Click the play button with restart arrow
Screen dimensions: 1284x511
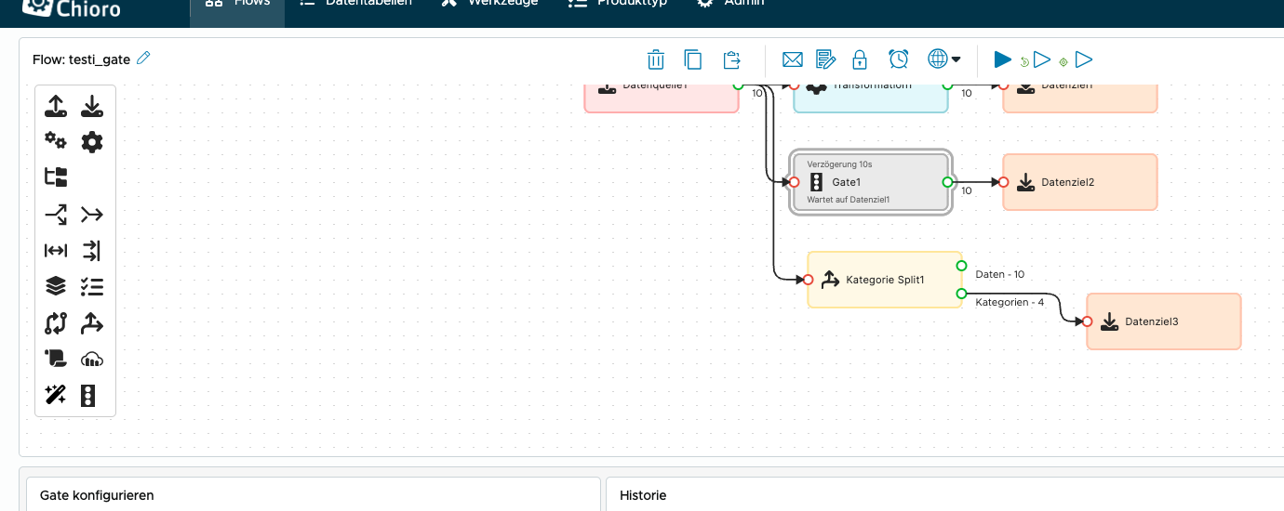(1036, 60)
